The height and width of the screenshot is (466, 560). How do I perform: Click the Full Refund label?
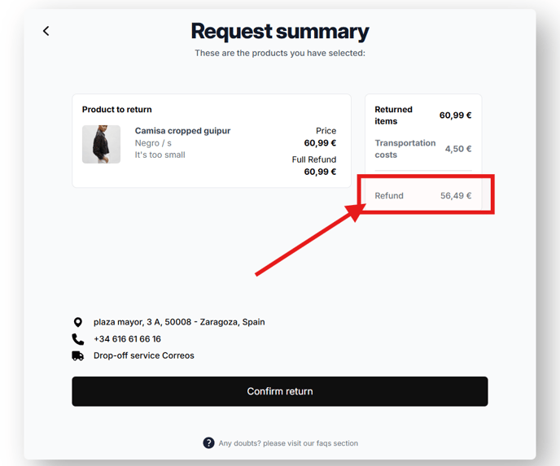pyautogui.click(x=314, y=159)
